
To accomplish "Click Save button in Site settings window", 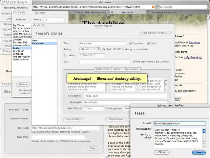I will click(x=93, y=148).
